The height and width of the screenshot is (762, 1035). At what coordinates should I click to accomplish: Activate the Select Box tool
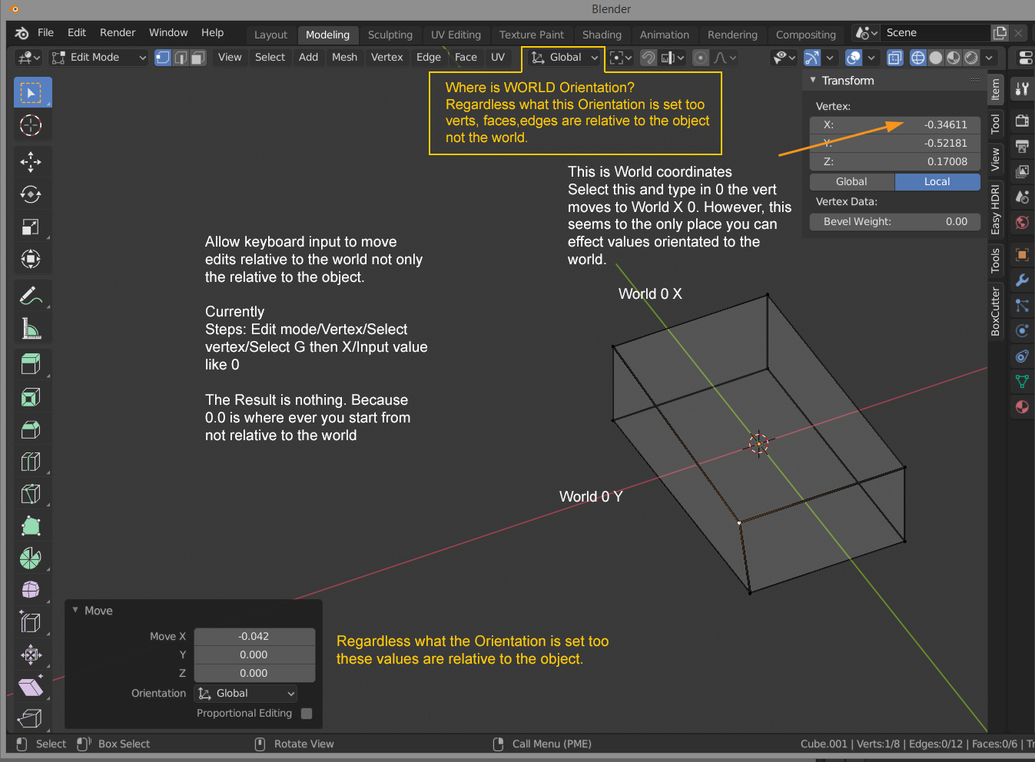point(32,93)
